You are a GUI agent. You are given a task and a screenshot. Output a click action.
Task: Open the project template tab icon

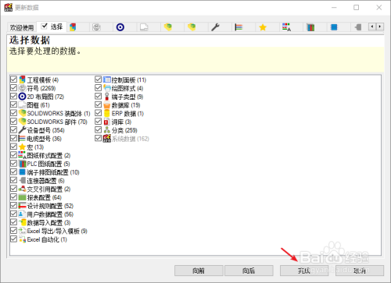point(73,27)
